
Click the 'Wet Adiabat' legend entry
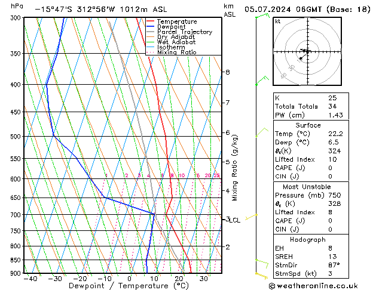pos(176,42)
